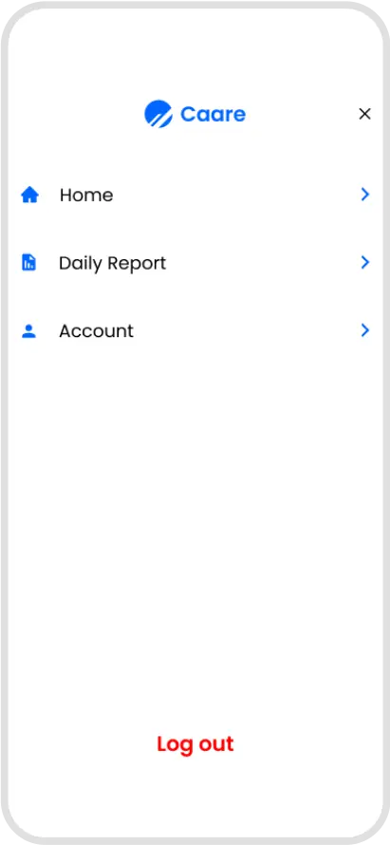Screen dimensions: 390x845
Task: Expand Daily Report using its chevron arrow
Action: [x=365, y=262]
